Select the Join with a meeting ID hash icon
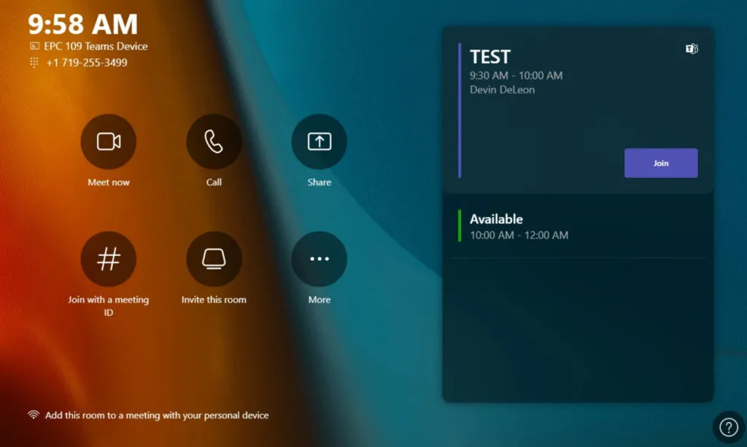 click(x=109, y=260)
